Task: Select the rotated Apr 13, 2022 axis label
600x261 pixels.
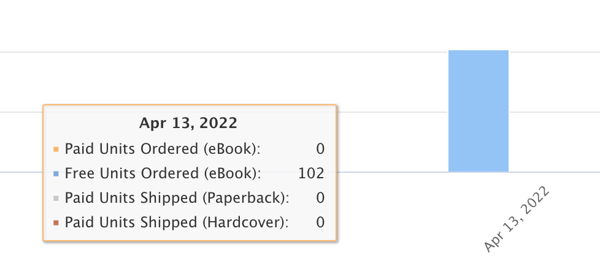Action: click(x=517, y=219)
